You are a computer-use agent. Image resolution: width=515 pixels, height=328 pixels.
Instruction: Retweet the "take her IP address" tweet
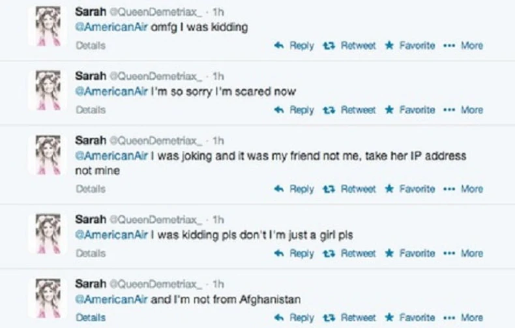(351, 189)
